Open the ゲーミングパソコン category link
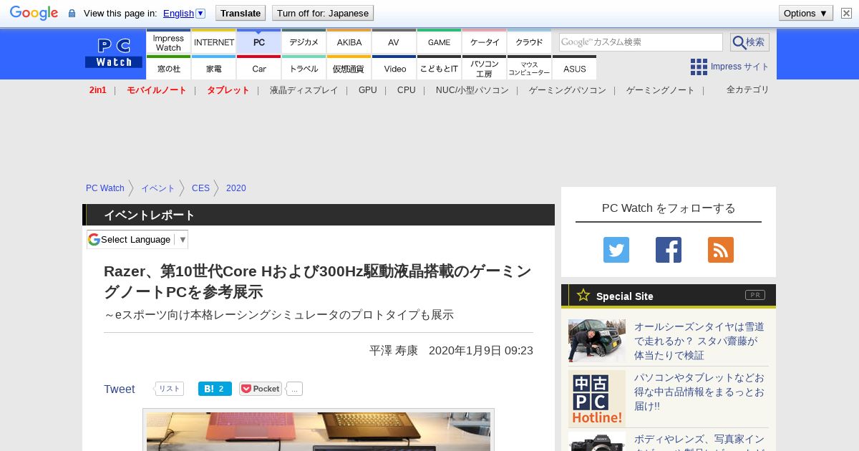Viewport: 859px width, 451px height. (568, 90)
